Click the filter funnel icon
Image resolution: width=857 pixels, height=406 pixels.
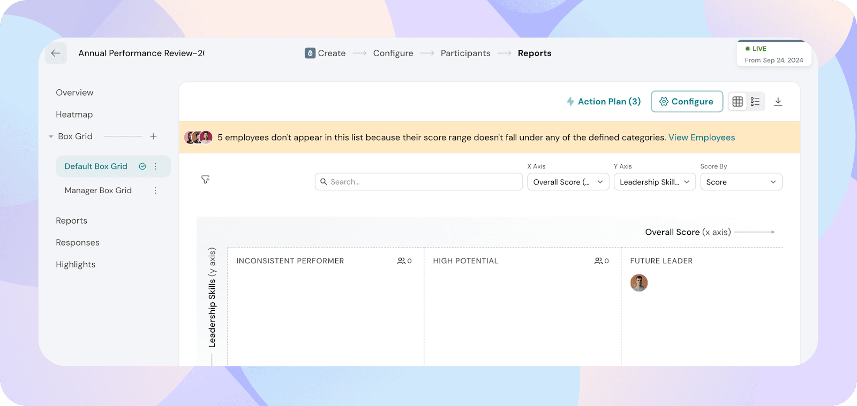pos(205,180)
